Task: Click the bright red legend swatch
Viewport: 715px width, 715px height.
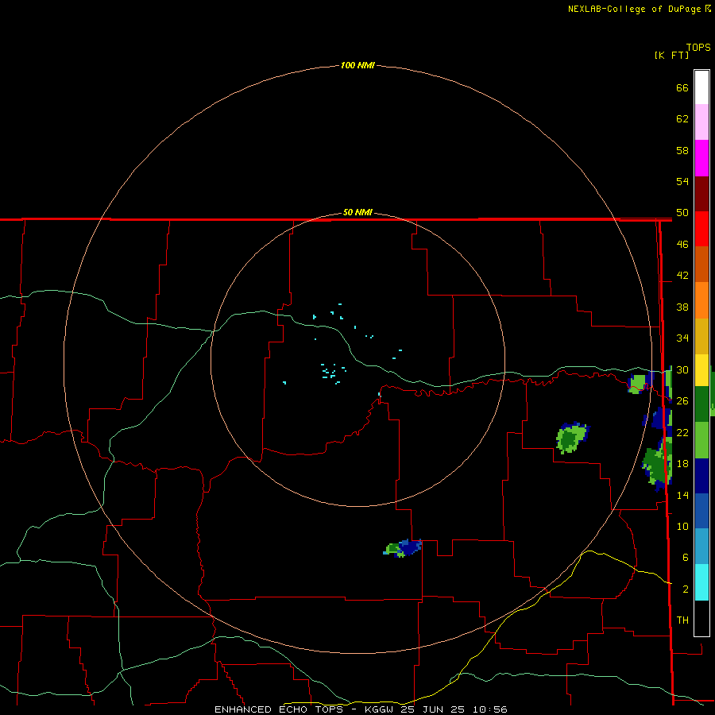Action: (x=701, y=230)
